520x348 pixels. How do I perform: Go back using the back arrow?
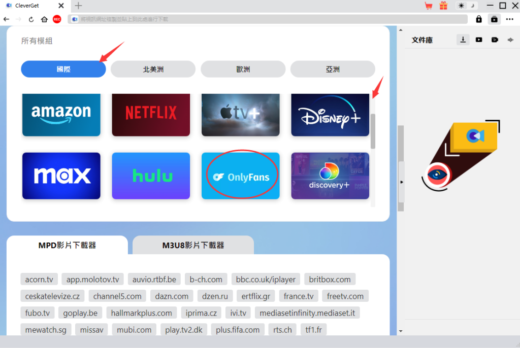(x=6, y=19)
